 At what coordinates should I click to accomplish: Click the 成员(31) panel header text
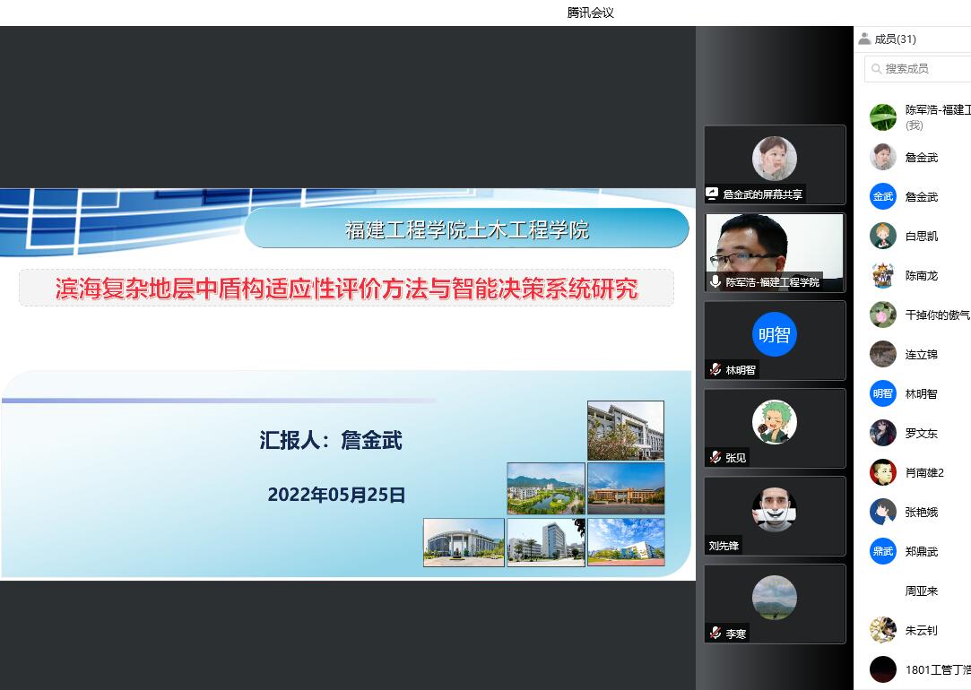895,39
